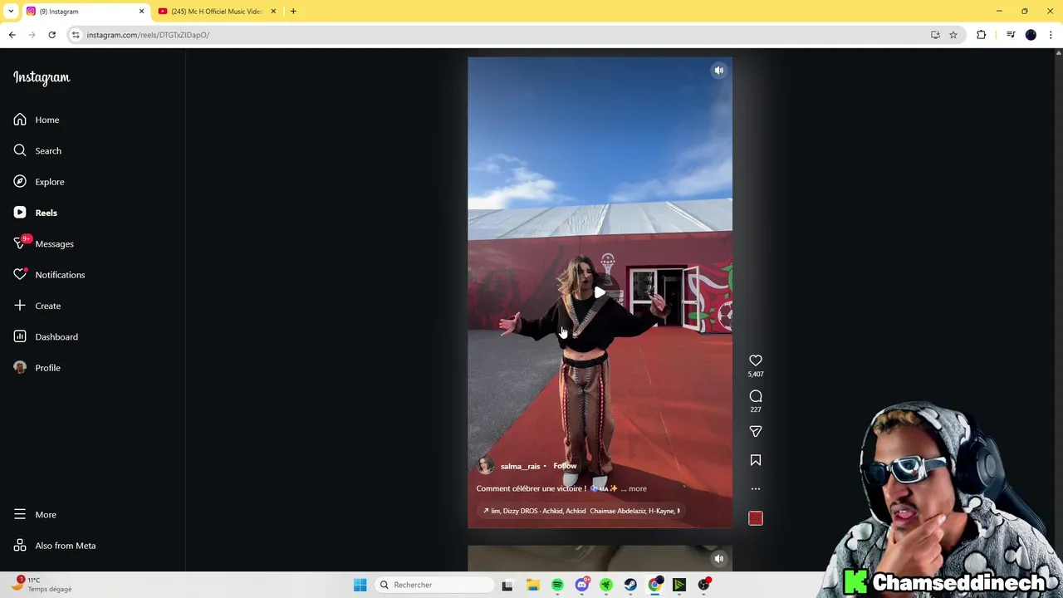Open the weather widget showing 11°C

(42, 584)
